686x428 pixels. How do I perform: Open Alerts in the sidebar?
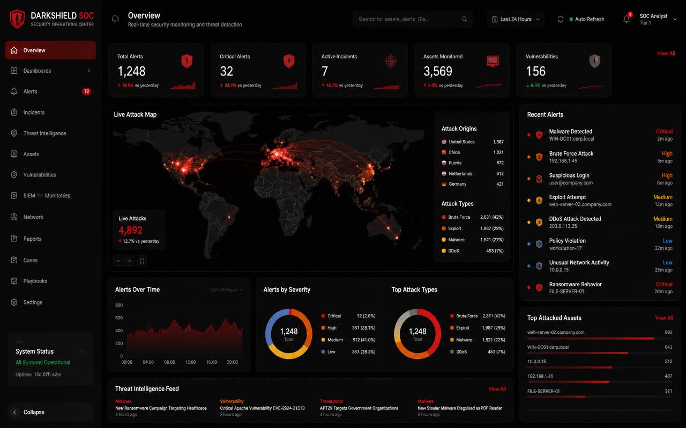pos(51,91)
